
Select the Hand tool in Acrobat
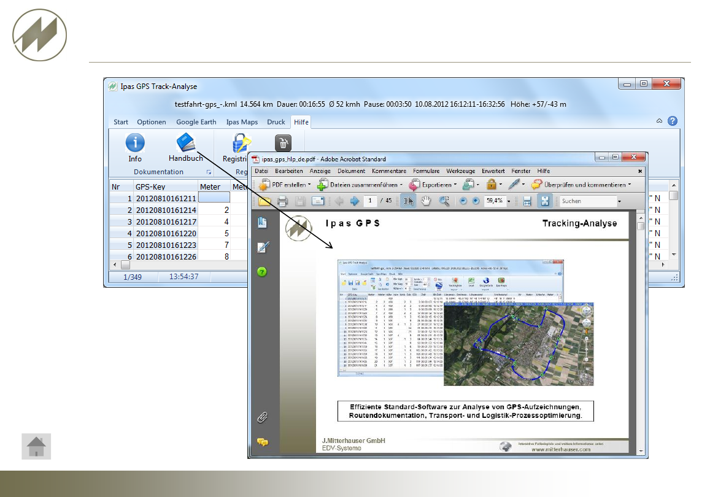coord(427,201)
